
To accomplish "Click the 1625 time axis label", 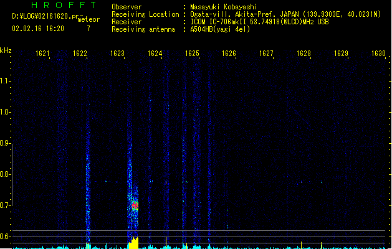I will (x=192, y=54).
